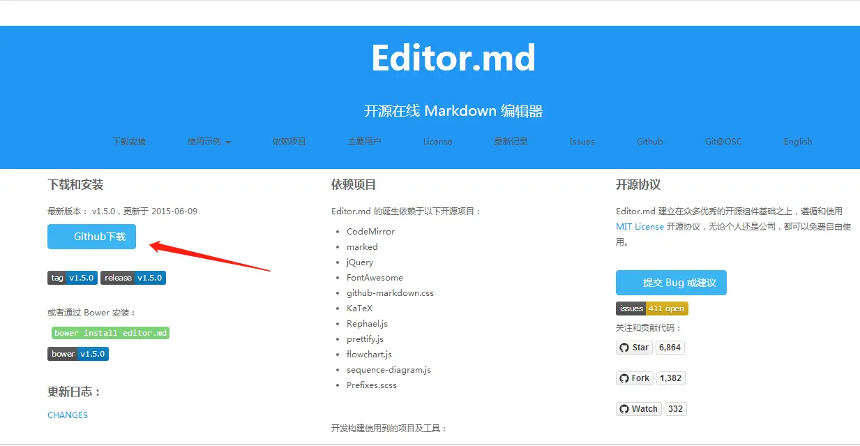Click the 下载和安装 section heading
This screenshot has height=446, width=860.
(75, 185)
